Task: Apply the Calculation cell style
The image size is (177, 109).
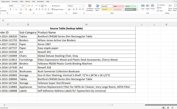Action: pyautogui.click(x=119, y=9)
